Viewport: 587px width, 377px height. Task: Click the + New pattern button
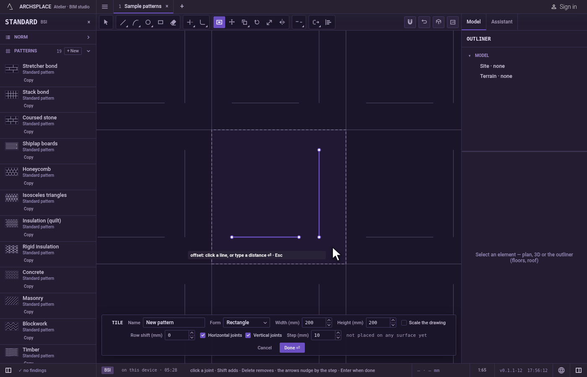pyautogui.click(x=73, y=51)
